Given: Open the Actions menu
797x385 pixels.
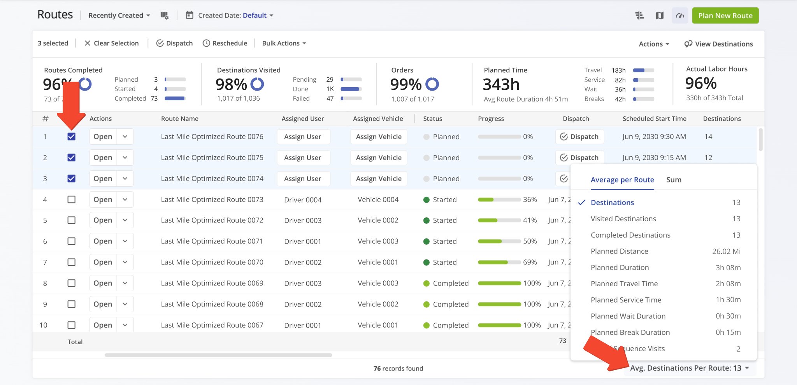Looking at the screenshot, I should pyautogui.click(x=653, y=44).
